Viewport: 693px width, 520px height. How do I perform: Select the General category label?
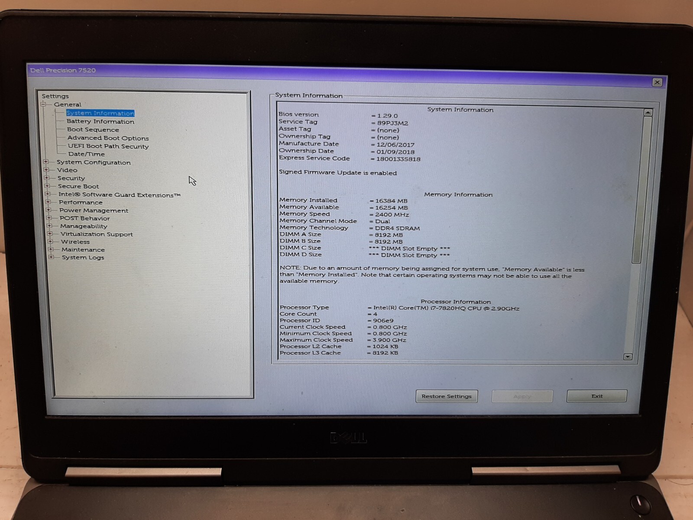click(67, 104)
